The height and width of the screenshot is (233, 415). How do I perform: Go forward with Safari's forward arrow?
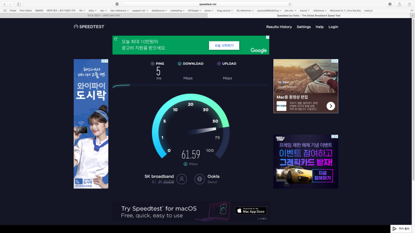(x=10, y=4)
